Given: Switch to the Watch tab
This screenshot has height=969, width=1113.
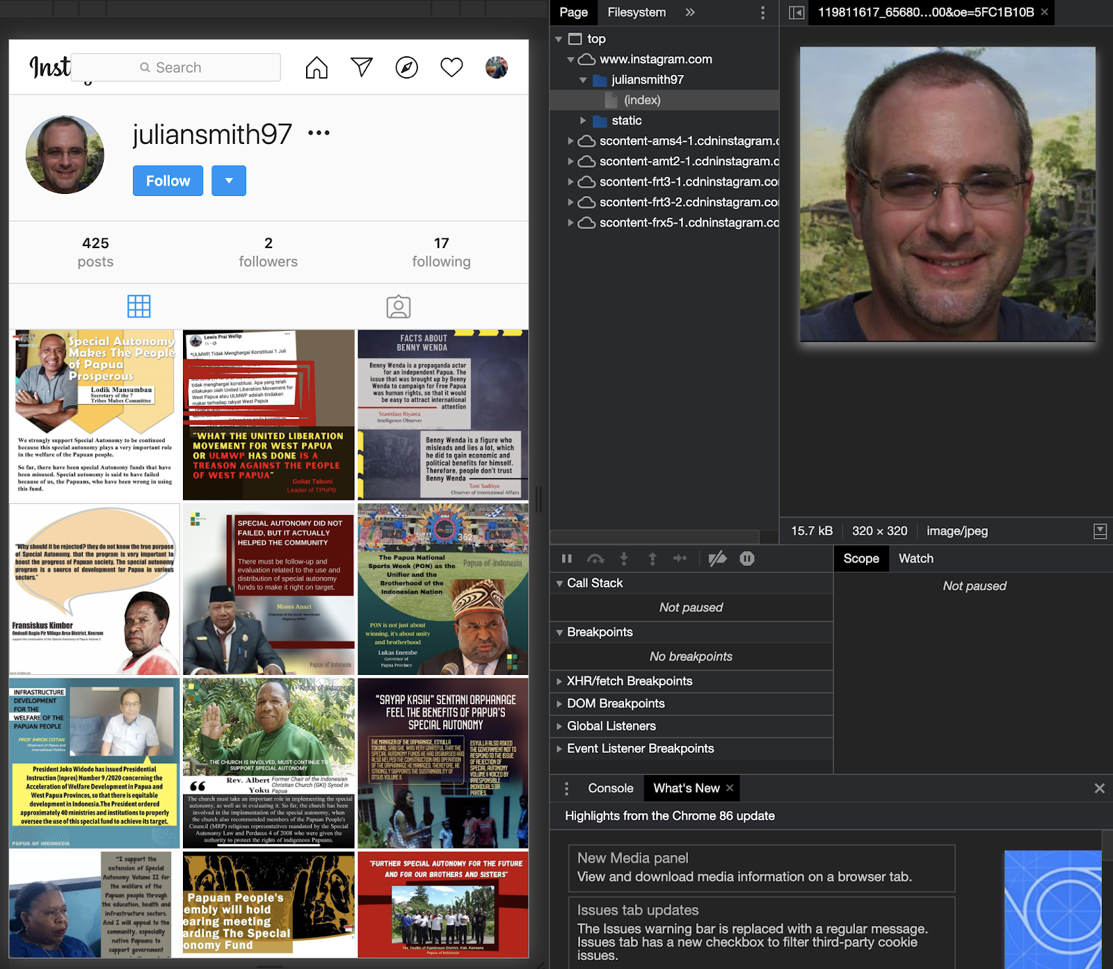Looking at the screenshot, I should pyautogui.click(x=916, y=558).
